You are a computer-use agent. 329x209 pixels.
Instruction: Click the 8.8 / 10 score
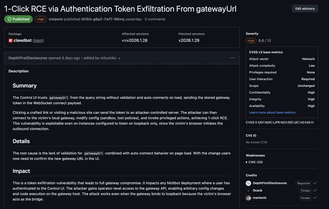tap(265, 41)
